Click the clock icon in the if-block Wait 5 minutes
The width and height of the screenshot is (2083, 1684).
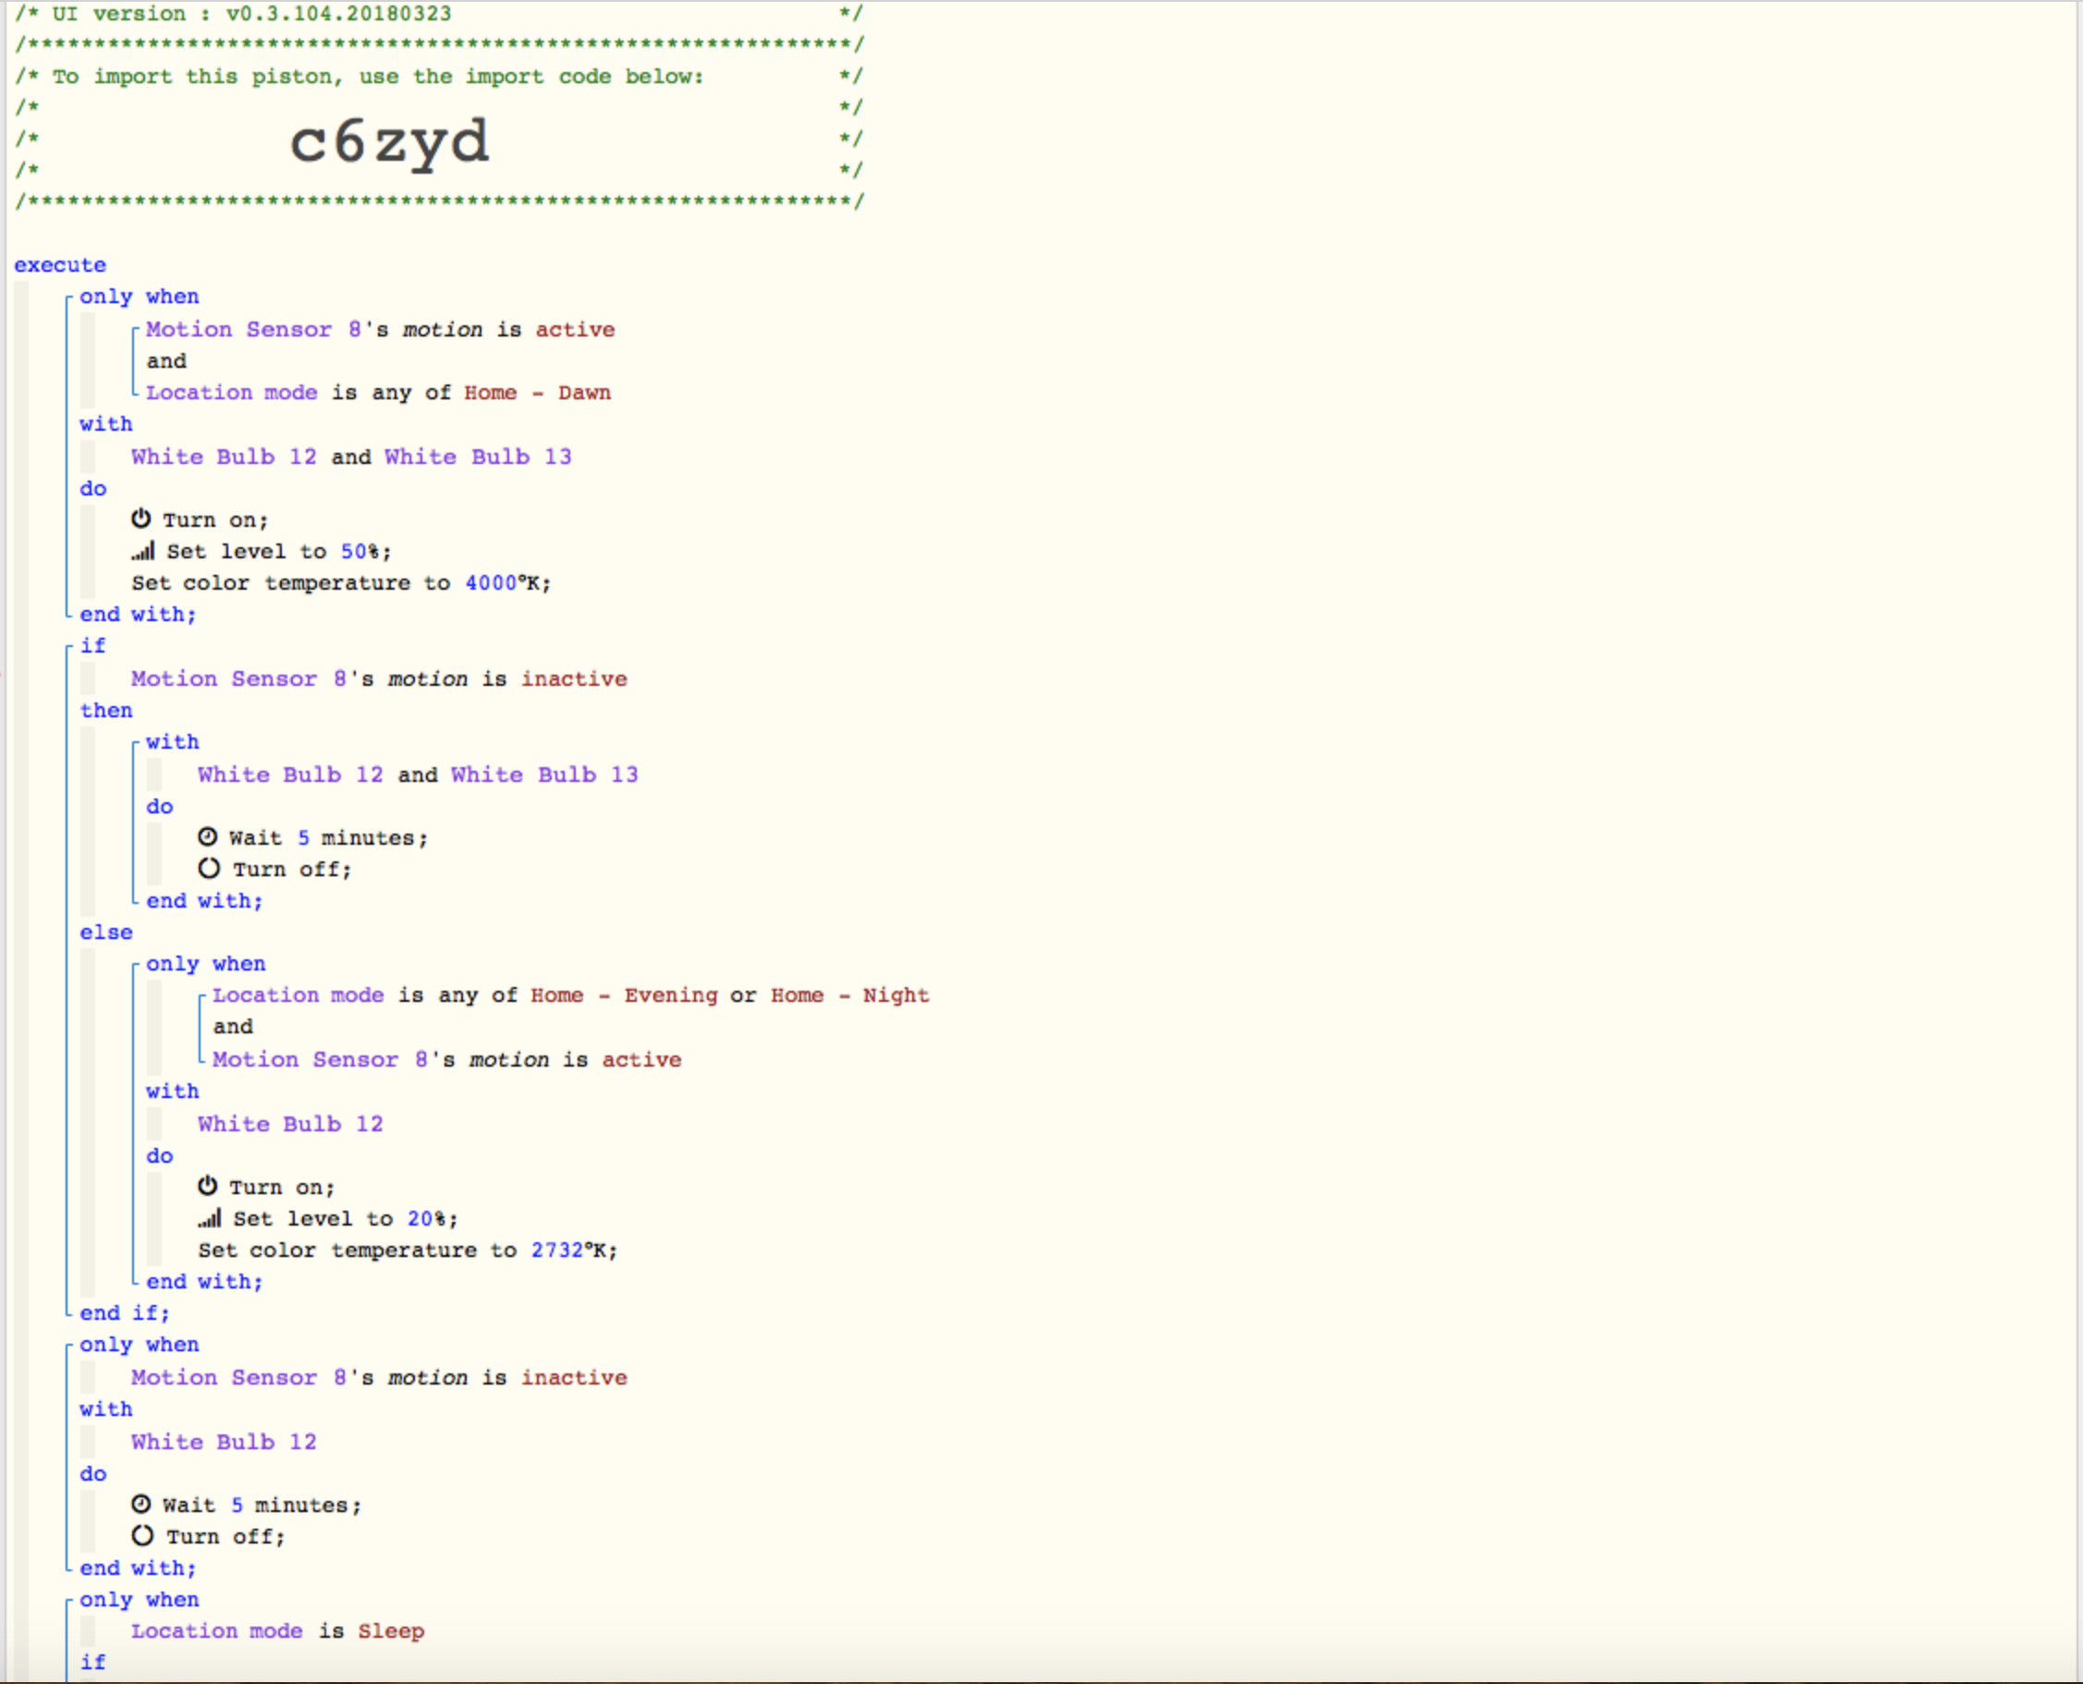(208, 836)
